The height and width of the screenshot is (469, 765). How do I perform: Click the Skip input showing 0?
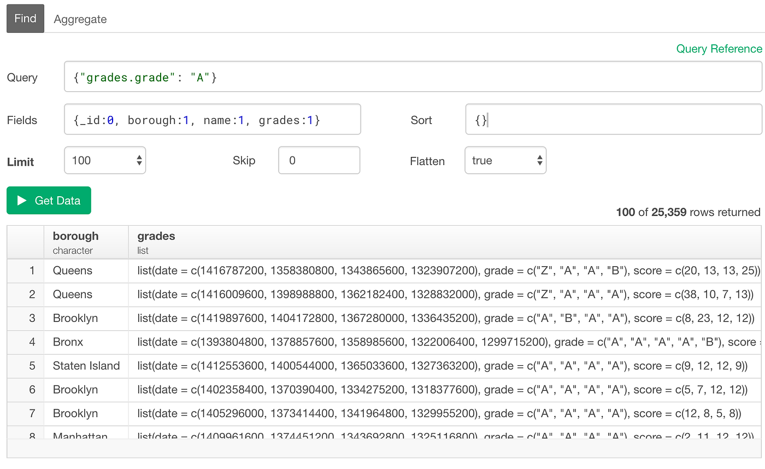click(x=319, y=160)
